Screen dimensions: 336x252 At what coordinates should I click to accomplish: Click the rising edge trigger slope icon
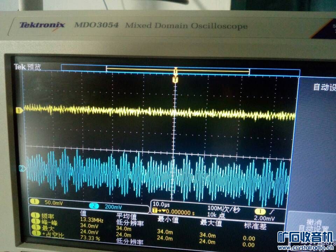click(x=272, y=212)
